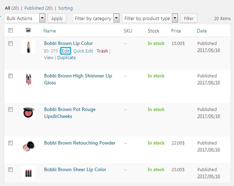Click the 15.00$ price cell
Viewport: 234px width, 186px height.
click(x=178, y=44)
